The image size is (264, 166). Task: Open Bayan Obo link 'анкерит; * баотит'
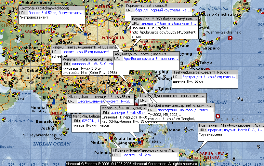pos(169,23)
